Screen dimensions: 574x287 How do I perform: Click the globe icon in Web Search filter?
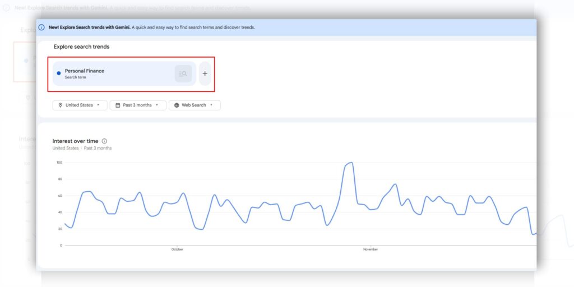[177, 105]
